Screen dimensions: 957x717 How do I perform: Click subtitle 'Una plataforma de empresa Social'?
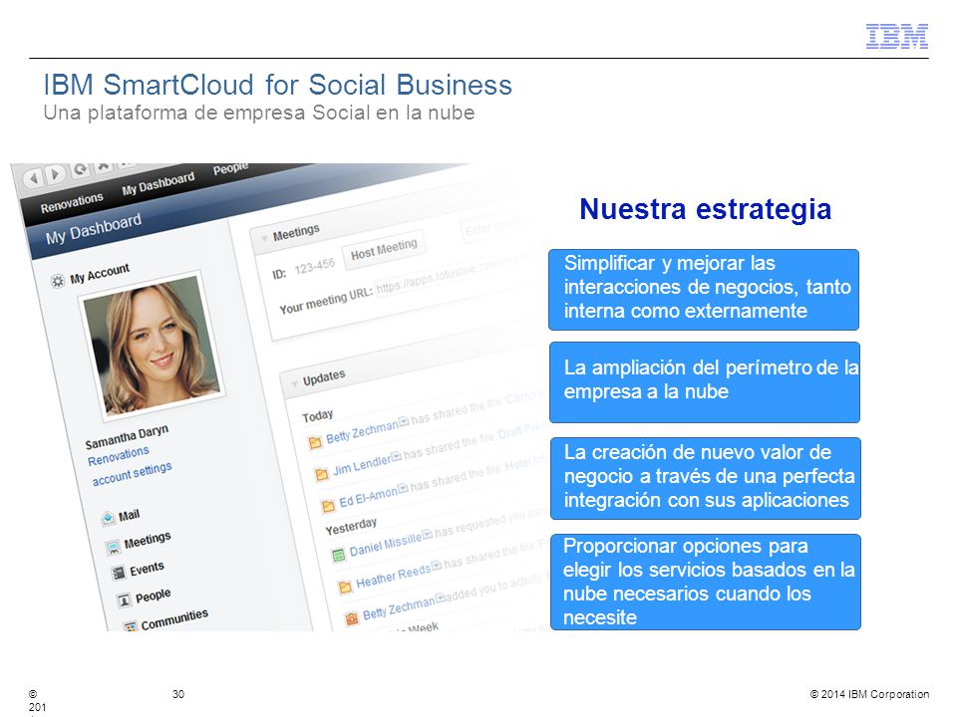point(259,113)
